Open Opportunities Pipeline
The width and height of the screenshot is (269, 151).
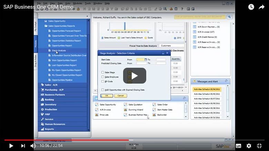[62, 80]
